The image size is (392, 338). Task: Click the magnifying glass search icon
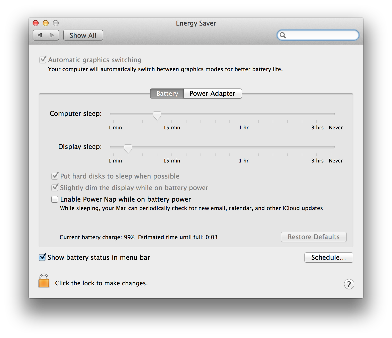[x=283, y=35]
